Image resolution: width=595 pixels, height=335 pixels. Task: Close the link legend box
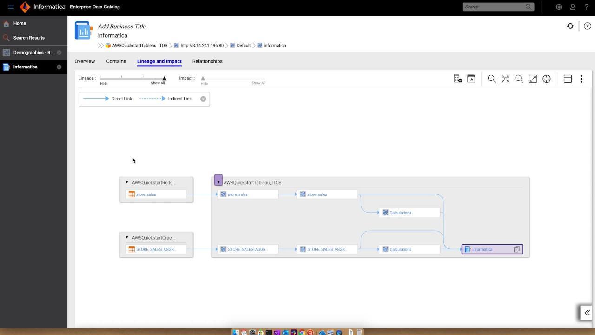click(x=203, y=99)
